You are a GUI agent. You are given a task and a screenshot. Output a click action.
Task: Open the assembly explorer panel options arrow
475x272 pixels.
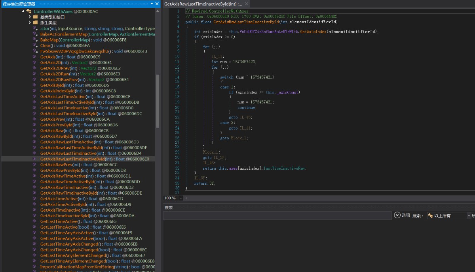tap(152, 4)
